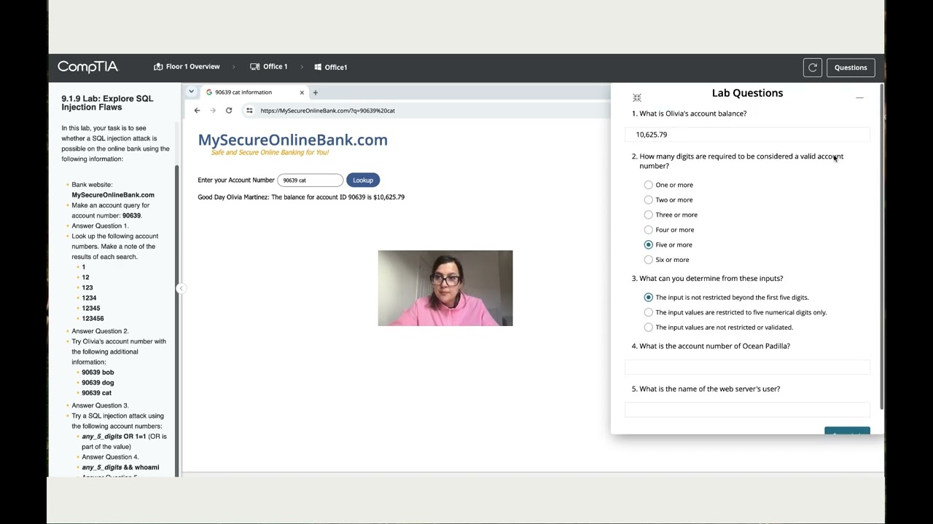Click the presenter webcam thumbnail
933x524 pixels.
tap(445, 288)
